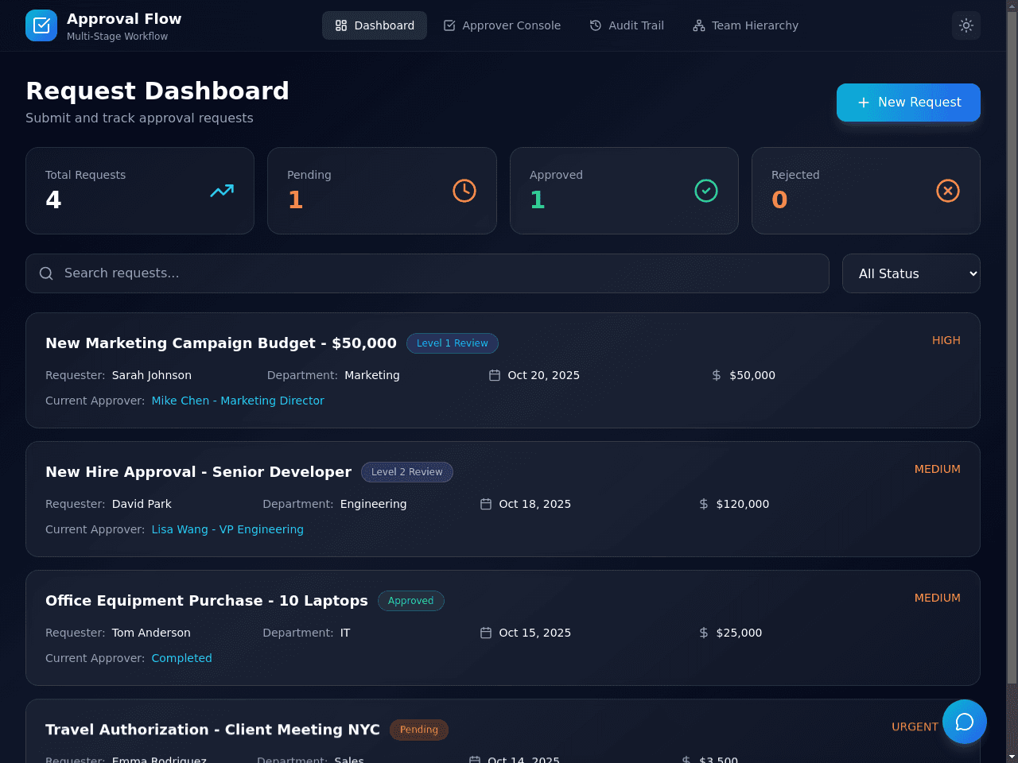Open Office Equipment Purchase - 10 Laptops title
Image resolution: width=1018 pixels, height=763 pixels.
pos(207,601)
